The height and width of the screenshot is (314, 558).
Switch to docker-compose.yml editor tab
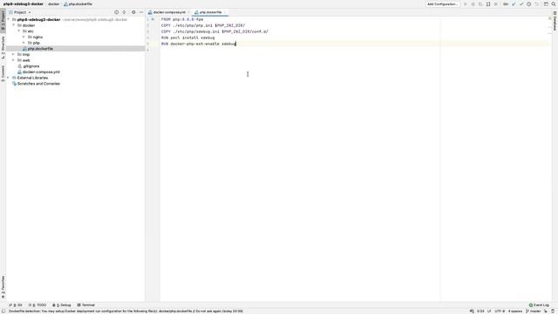click(169, 12)
